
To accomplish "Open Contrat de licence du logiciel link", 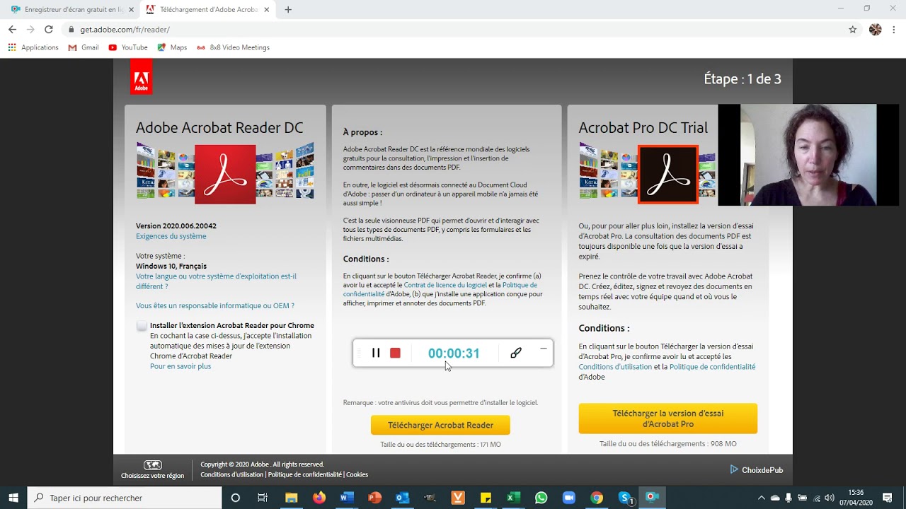I will (x=445, y=285).
